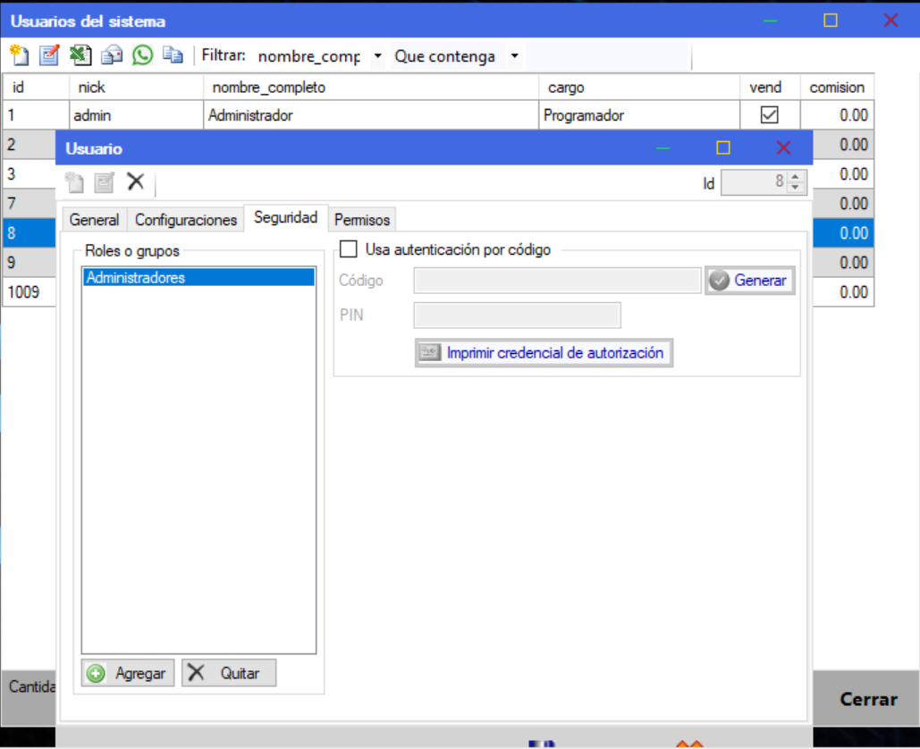Image resolution: width=920 pixels, height=749 pixels.
Task: Click the new user icon in the main toolbar
Action: click(x=20, y=55)
